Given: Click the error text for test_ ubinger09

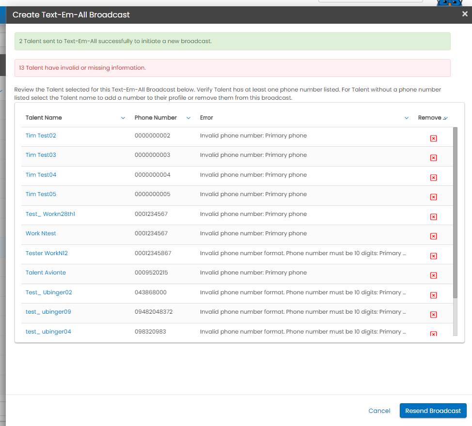Looking at the screenshot, I should pos(303,312).
